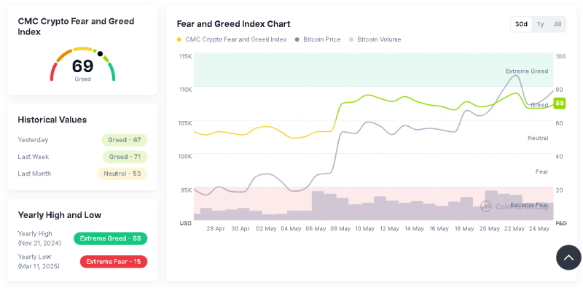Click the Extreme Greed - 88 badge

[111, 238]
